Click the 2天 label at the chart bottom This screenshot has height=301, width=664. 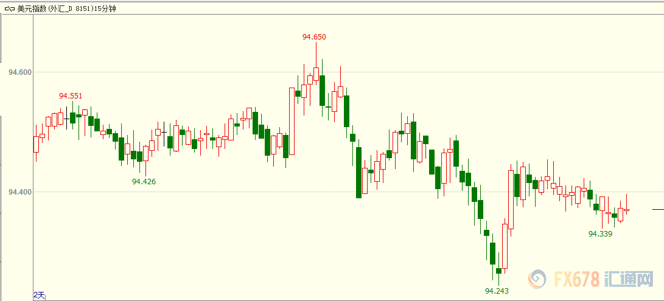point(39,295)
